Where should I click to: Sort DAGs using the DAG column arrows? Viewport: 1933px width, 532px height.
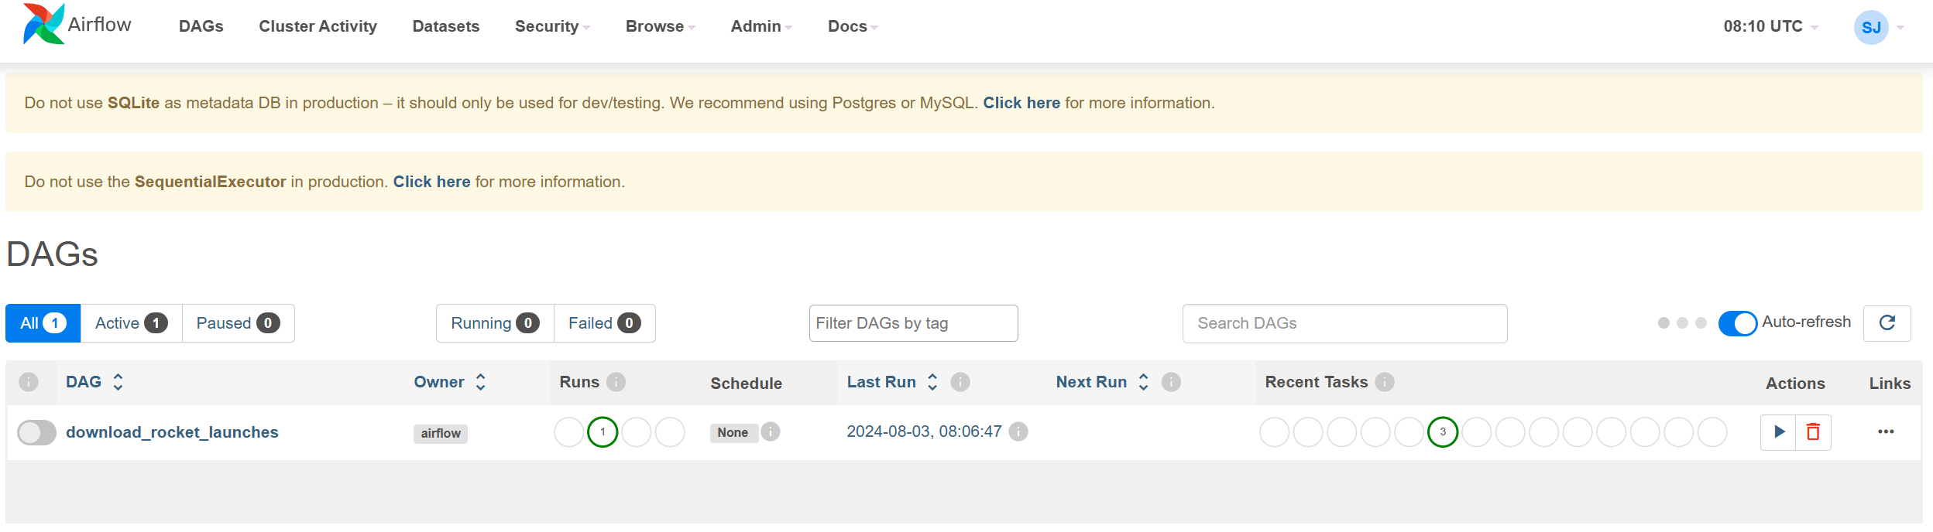click(118, 382)
